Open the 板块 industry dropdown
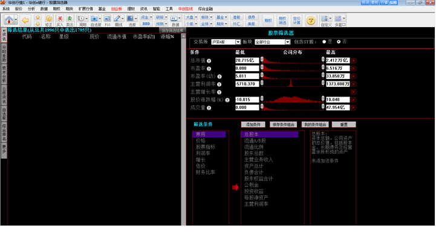 pyautogui.click(x=287, y=42)
